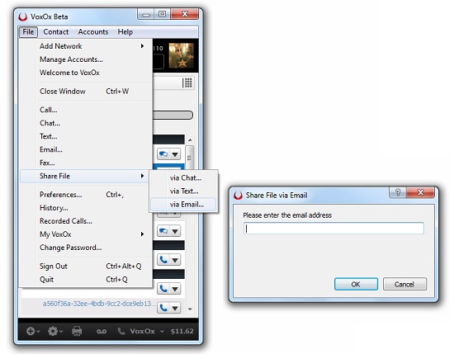Open the Accounts menu
Image resolution: width=454 pixels, height=354 pixels.
[x=93, y=32]
